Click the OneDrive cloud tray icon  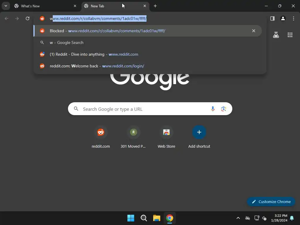[248, 218]
